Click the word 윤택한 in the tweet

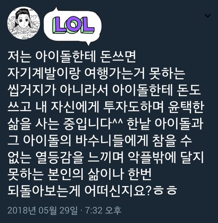186,107
